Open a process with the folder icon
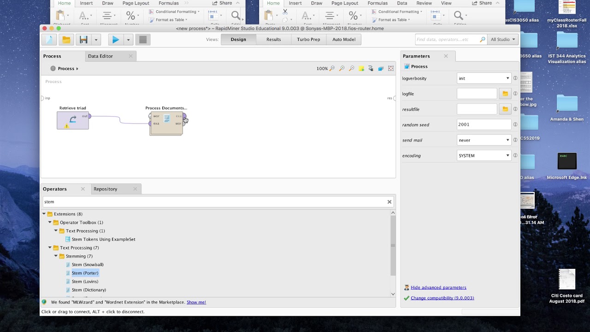 66,40
